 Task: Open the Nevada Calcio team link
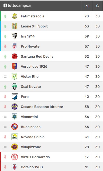(33, 137)
